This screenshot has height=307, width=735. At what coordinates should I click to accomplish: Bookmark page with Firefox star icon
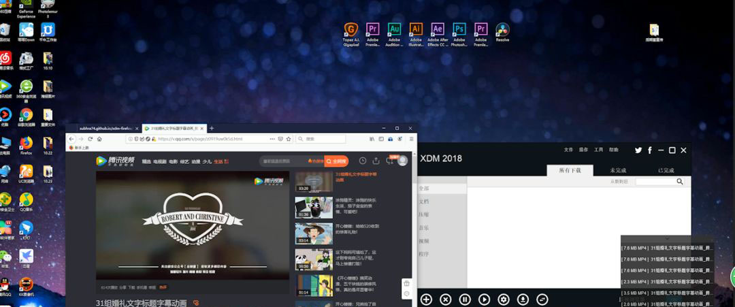point(289,139)
